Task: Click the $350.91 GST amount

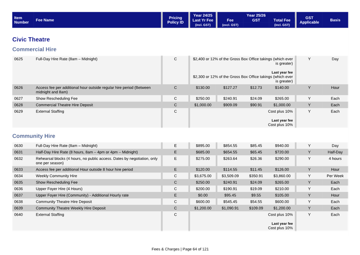Action: click(x=256, y=176)
